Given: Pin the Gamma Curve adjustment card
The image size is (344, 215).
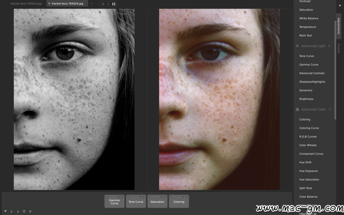Looking at the screenshot, I should [119, 197].
